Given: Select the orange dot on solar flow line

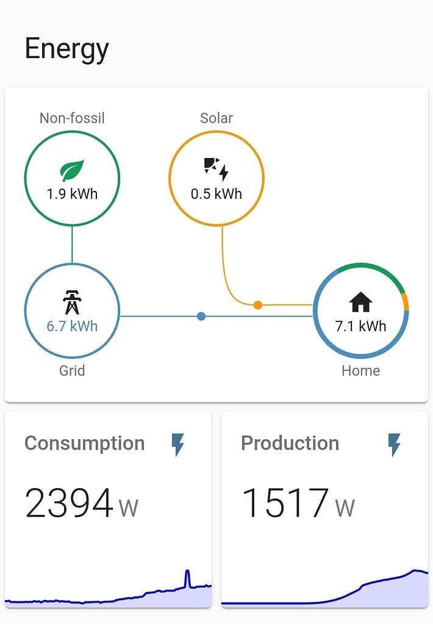Looking at the screenshot, I should (257, 304).
